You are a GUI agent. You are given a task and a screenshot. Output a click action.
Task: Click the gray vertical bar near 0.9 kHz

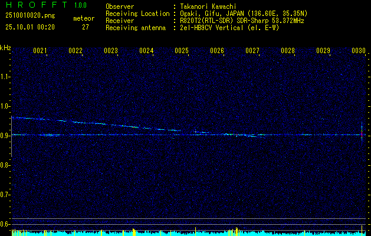click(x=11, y=136)
